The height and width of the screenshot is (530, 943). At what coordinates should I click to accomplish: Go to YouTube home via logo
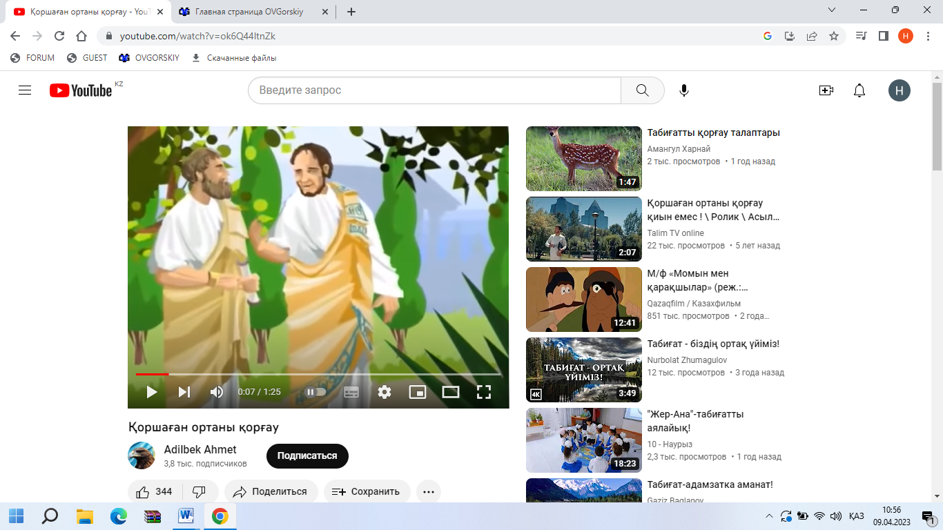tap(81, 90)
